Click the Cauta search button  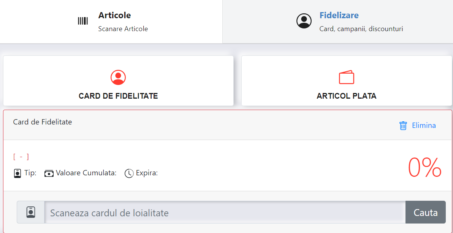[426, 212]
